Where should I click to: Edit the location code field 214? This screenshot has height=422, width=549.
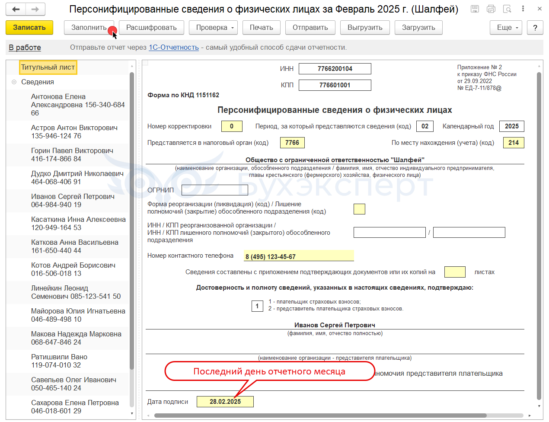pyautogui.click(x=514, y=143)
